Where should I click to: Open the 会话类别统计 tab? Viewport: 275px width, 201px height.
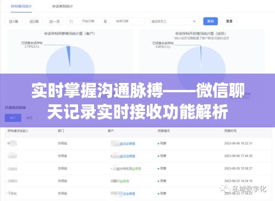62,7
